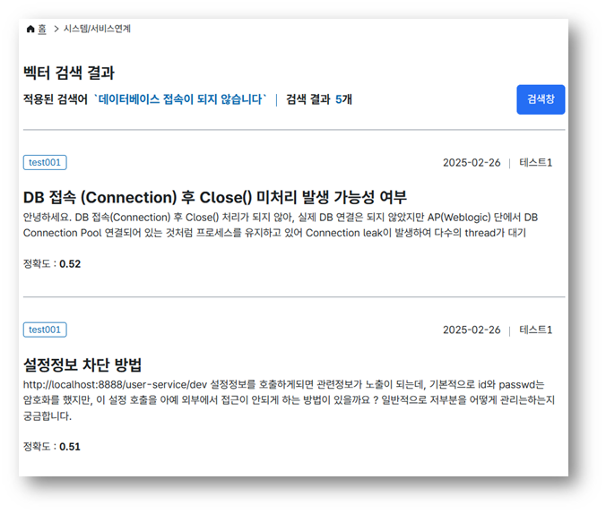This screenshot has width=606, height=514.
Task: Click author 테스트1 on the DB 접속 result
Action: [536, 163]
